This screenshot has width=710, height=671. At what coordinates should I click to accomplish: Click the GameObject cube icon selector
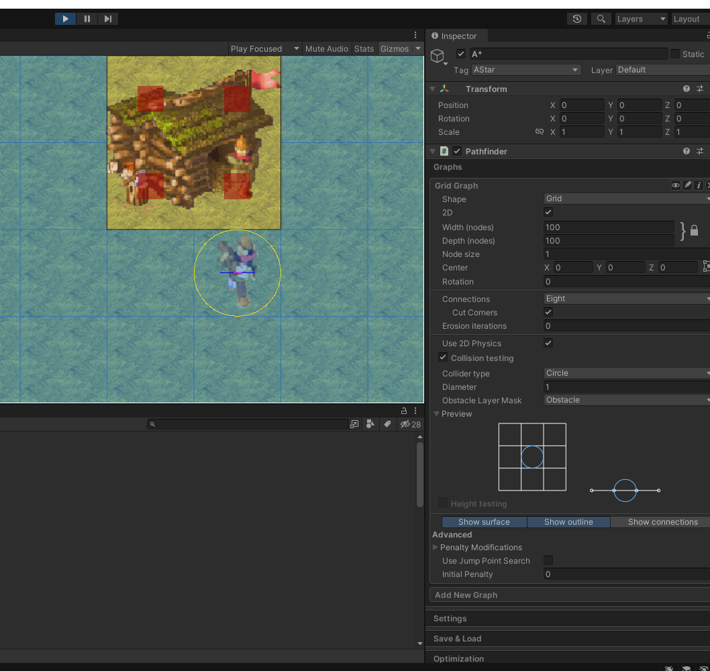coord(438,56)
